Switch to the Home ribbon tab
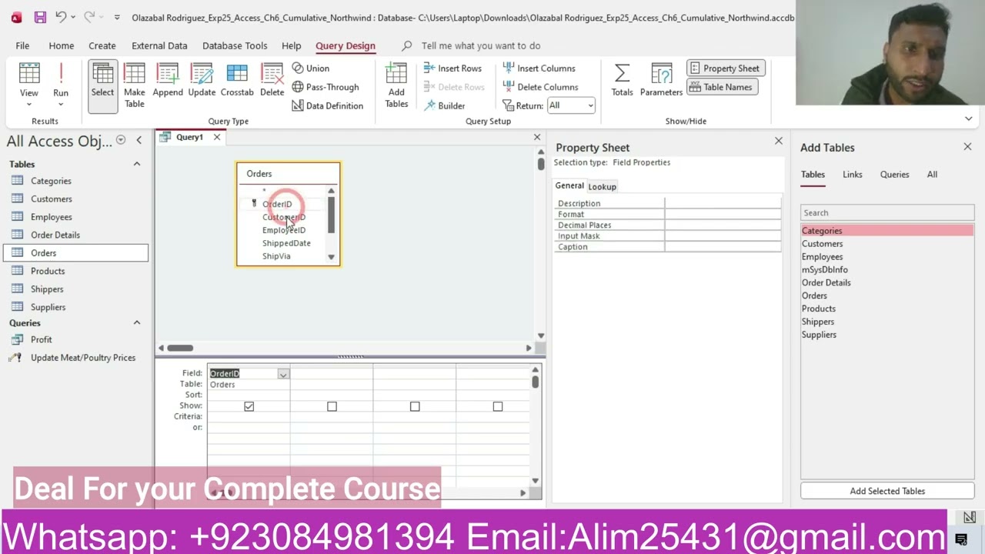 [62, 45]
